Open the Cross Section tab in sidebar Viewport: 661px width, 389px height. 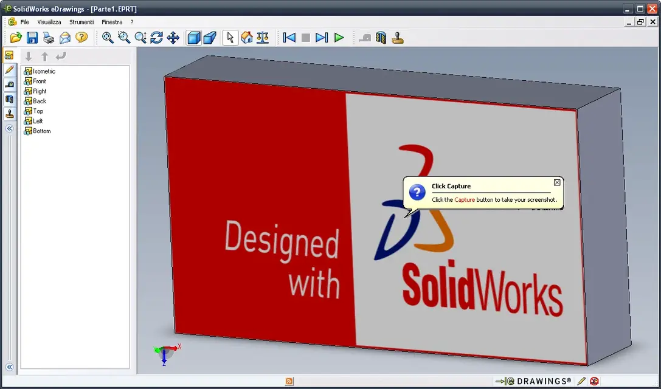[x=9, y=100]
